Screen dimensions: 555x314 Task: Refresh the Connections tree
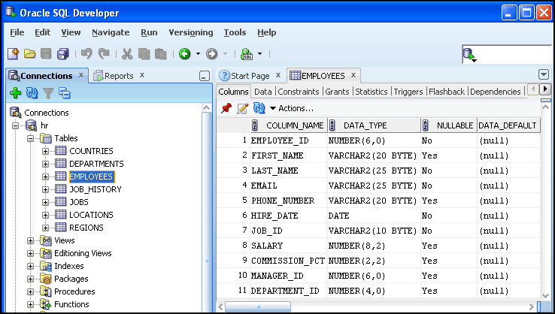pyautogui.click(x=32, y=93)
